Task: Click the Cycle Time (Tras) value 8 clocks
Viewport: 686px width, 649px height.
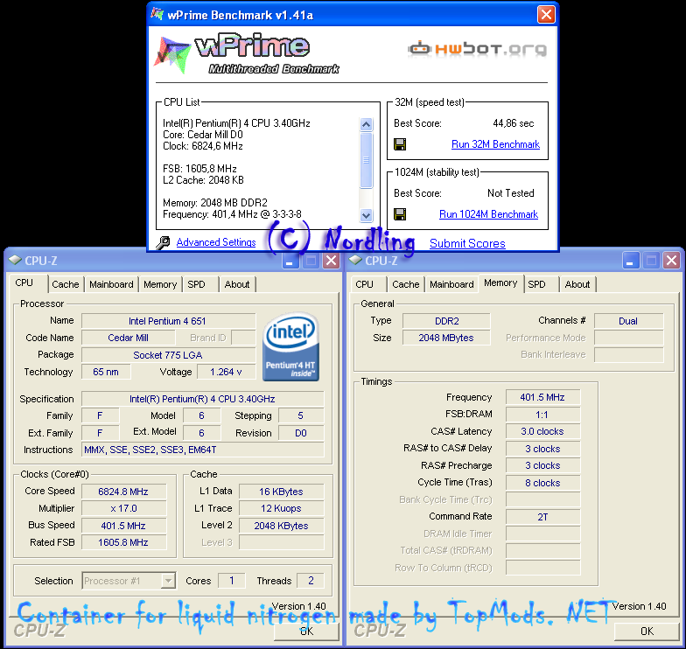Action: pyautogui.click(x=542, y=483)
